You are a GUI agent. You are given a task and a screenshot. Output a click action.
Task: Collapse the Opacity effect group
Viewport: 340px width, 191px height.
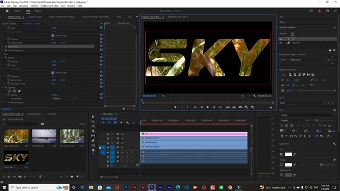pyautogui.click(x=3, y=87)
